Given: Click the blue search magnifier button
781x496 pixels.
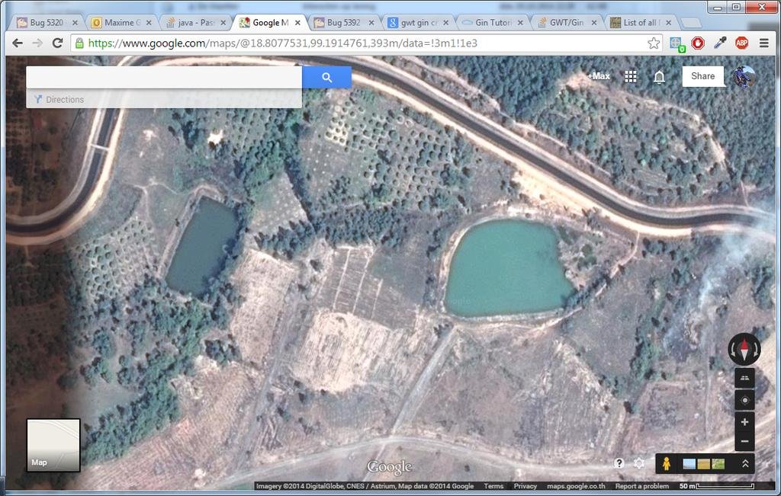Looking at the screenshot, I should (x=326, y=77).
